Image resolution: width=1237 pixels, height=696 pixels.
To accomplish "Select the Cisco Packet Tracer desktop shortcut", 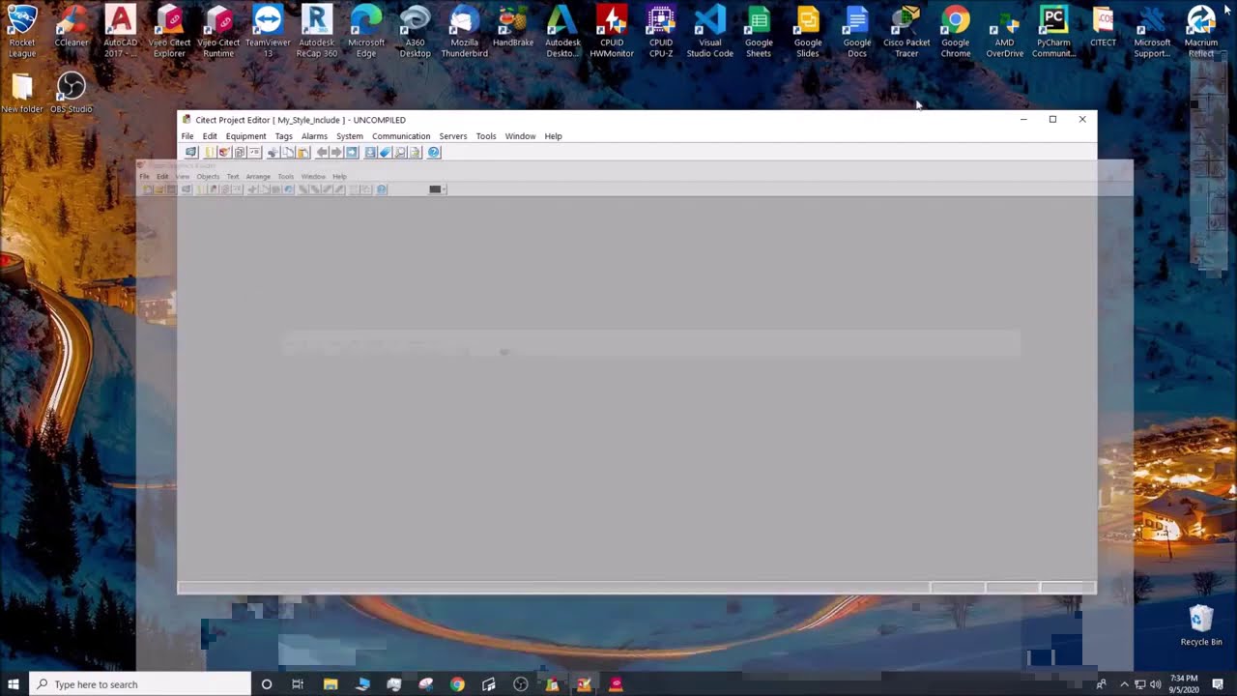I will pos(906,31).
